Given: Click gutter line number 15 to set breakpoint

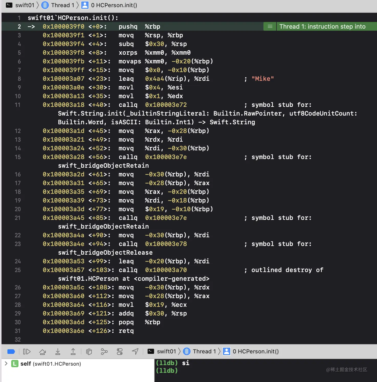Looking at the screenshot, I should point(18,157).
